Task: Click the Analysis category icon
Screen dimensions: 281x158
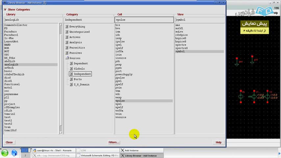Action: 67,42
